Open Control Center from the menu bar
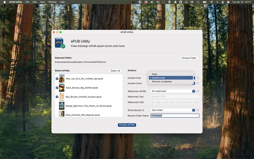The image size is (254, 159). tap(223, 2)
